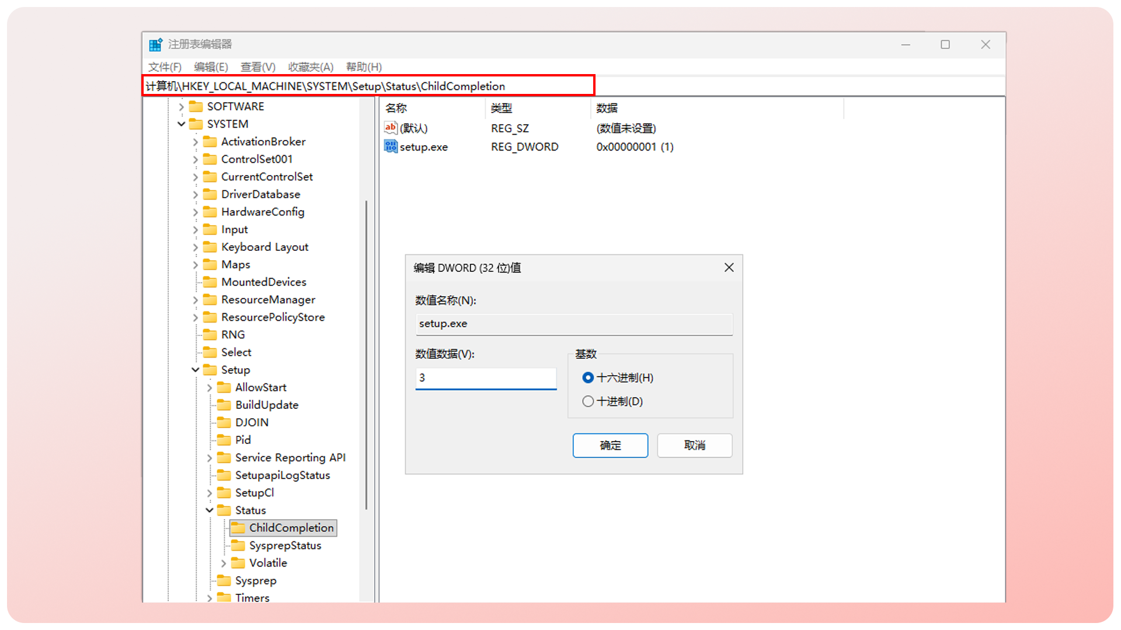Image resolution: width=1121 pixels, height=630 pixels.
Task: Expand the ResourcePolicyStore key
Action: pos(196,317)
